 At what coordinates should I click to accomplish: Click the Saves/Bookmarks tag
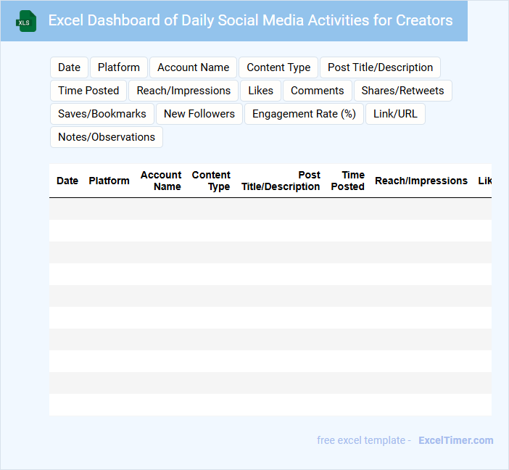102,114
